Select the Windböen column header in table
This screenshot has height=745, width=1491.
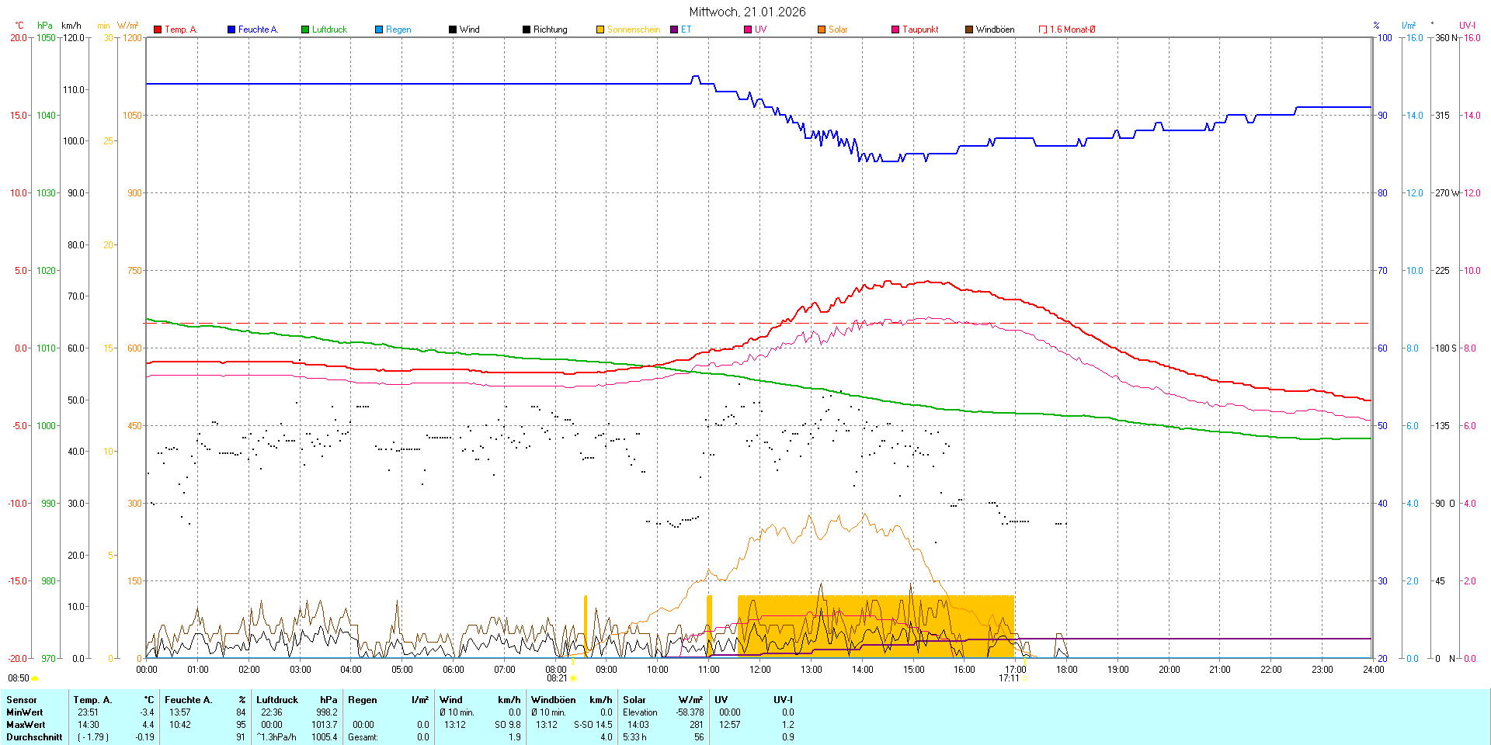click(553, 700)
